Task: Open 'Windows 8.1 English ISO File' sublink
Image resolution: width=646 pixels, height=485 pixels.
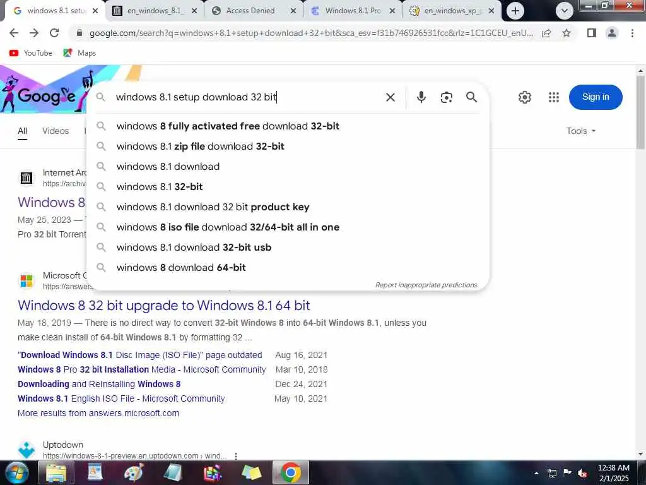Action: pos(121,399)
